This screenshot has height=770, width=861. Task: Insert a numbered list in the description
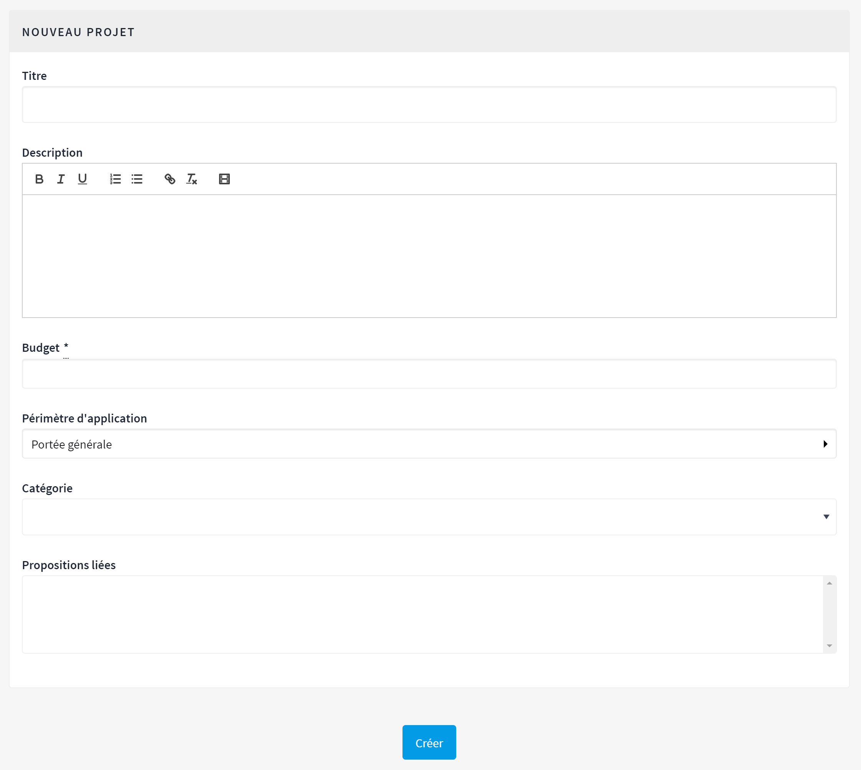coord(115,179)
